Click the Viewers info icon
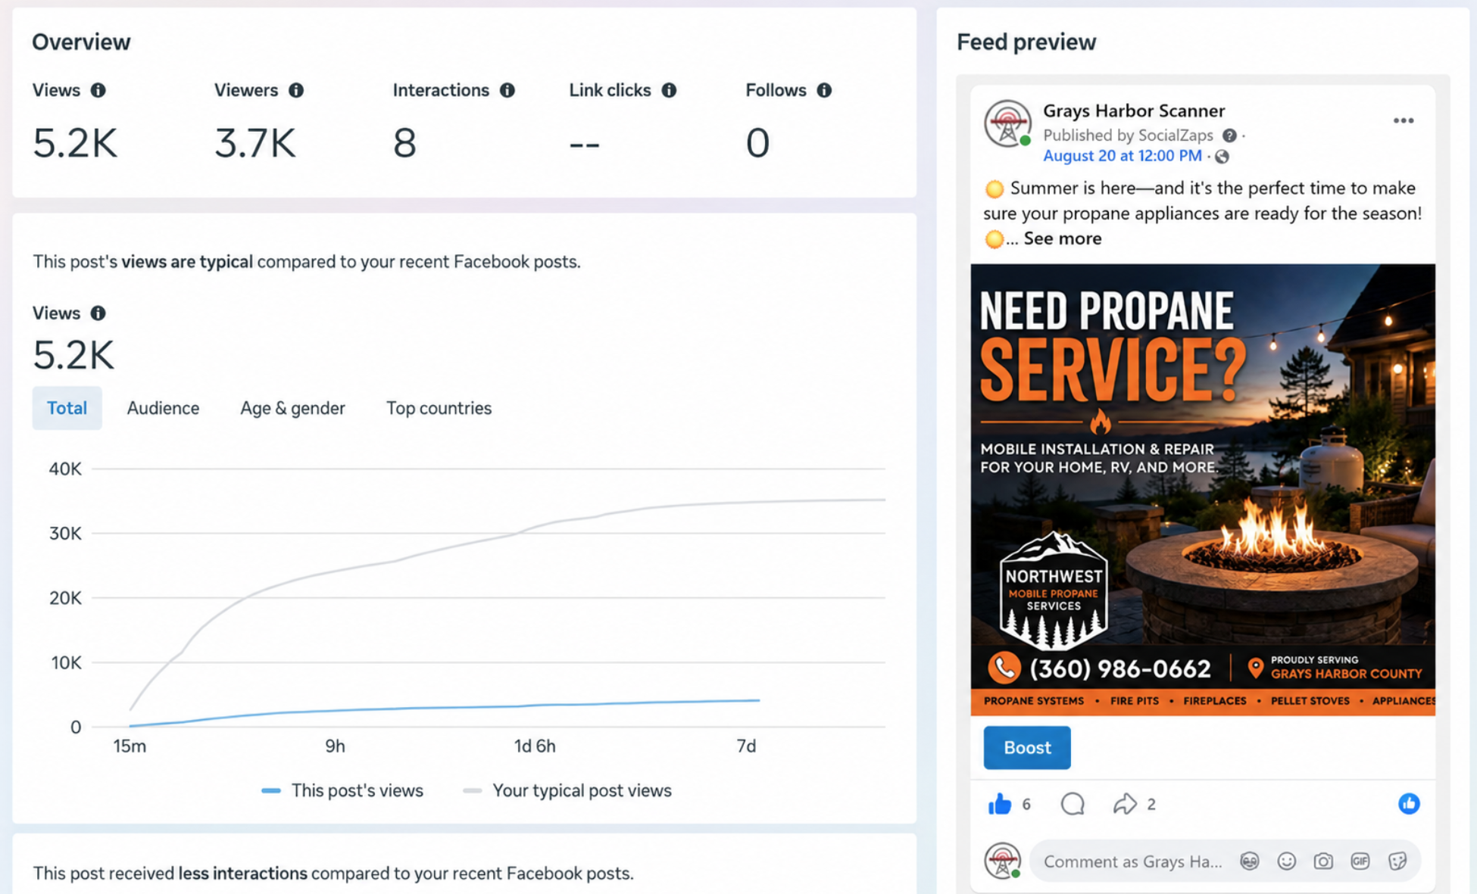Screen dimensions: 1477x894 point(296,90)
